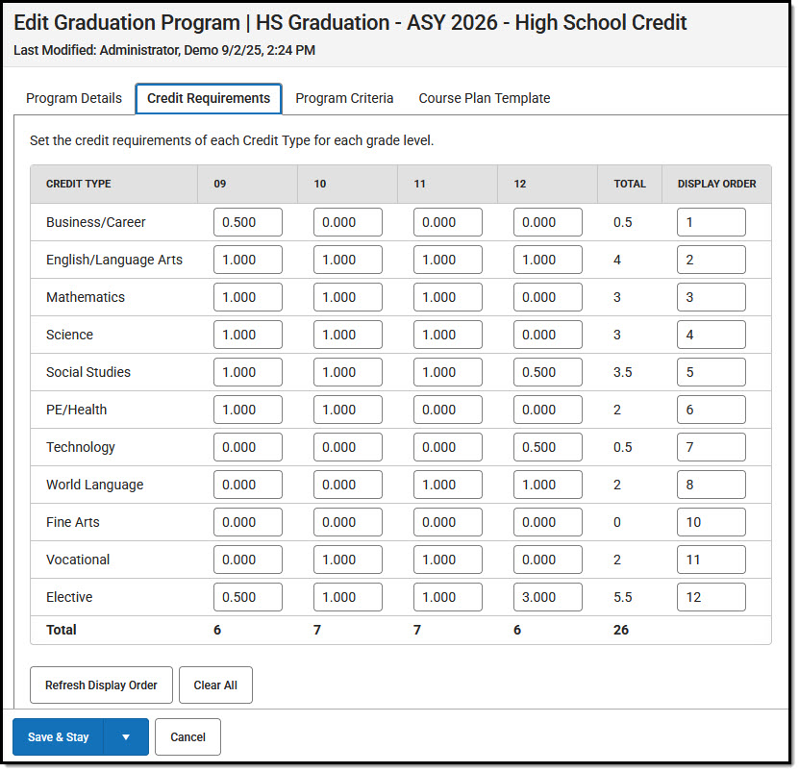Click the Last Modified text line
This screenshot has height=772, width=799.
pyautogui.click(x=164, y=50)
